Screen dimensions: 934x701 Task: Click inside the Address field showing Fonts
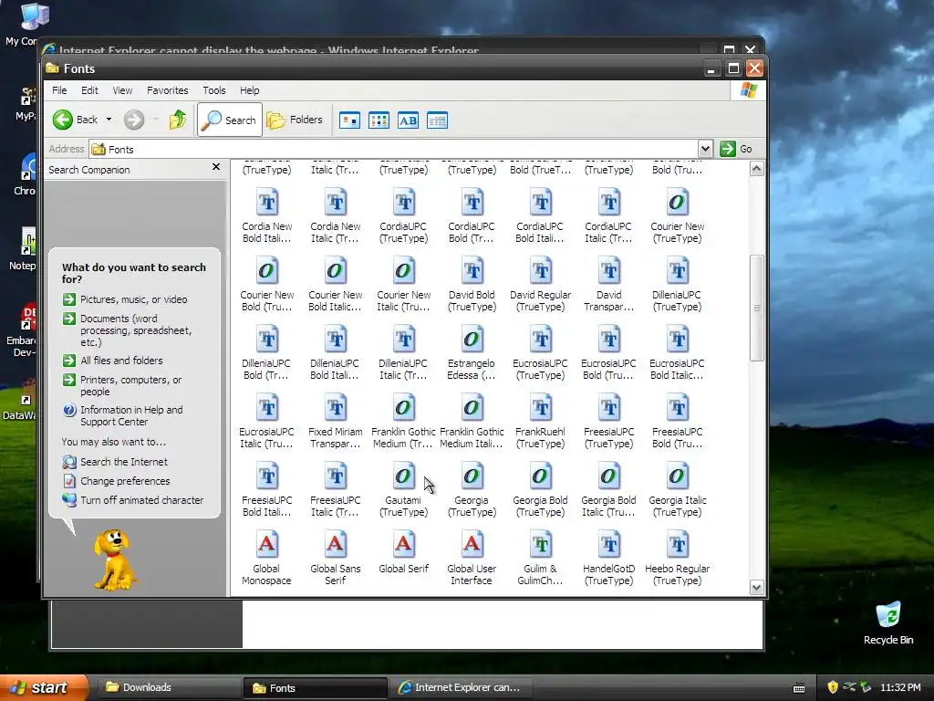(393, 149)
